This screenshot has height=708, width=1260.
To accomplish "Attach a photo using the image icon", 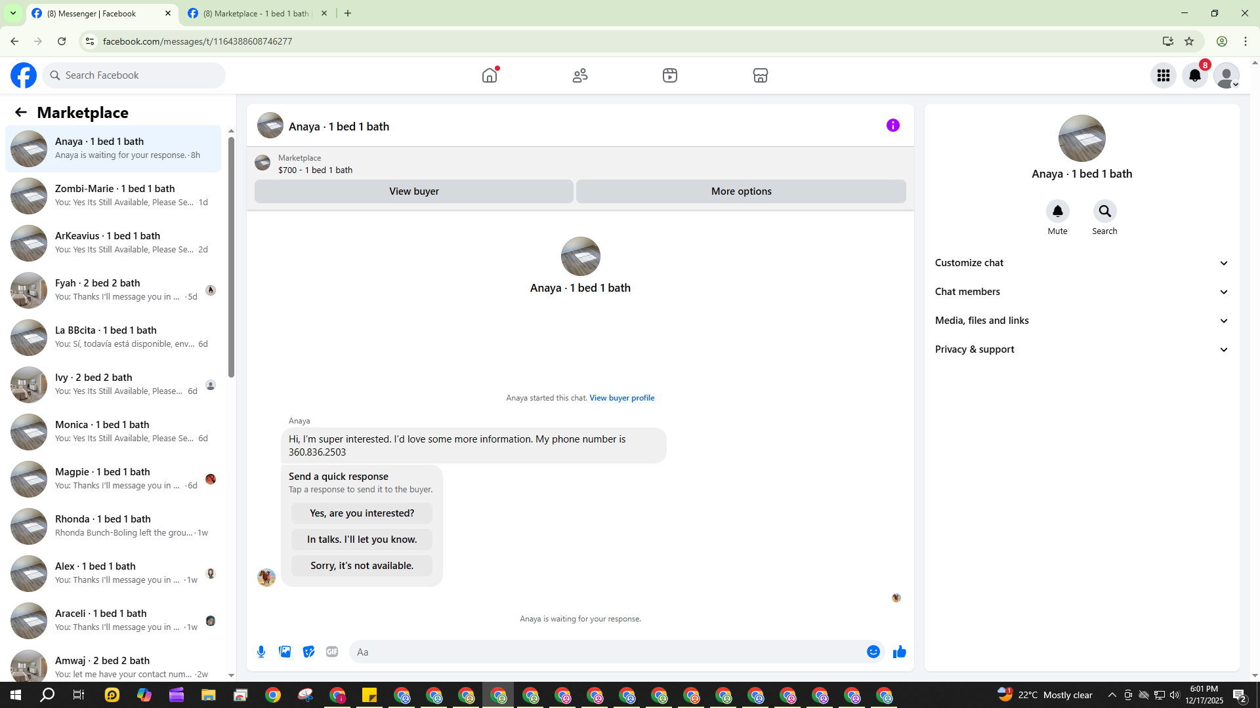I will tap(285, 652).
